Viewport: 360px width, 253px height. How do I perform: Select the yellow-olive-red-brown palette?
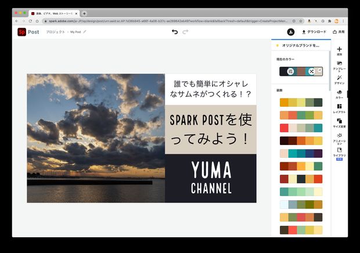coord(301,217)
